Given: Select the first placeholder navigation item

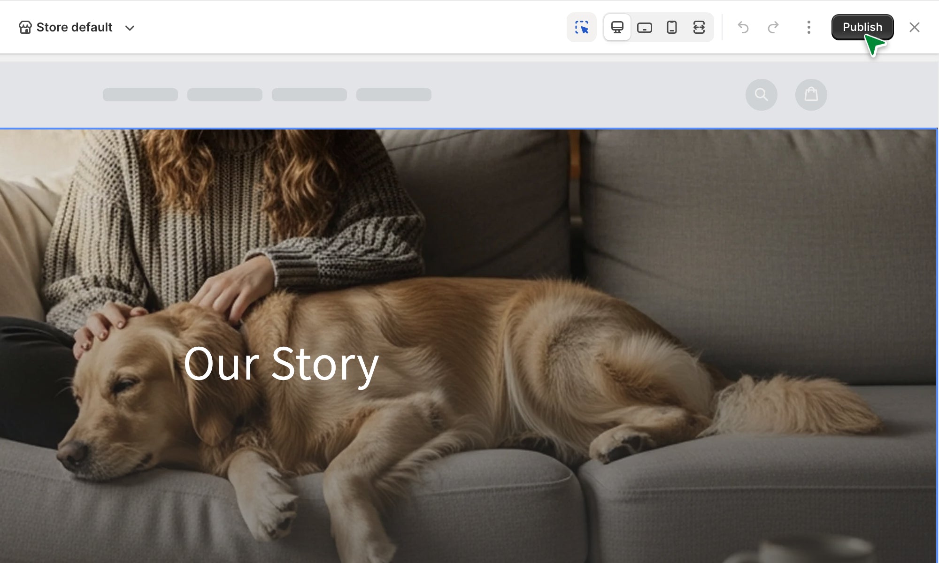Looking at the screenshot, I should [x=140, y=95].
